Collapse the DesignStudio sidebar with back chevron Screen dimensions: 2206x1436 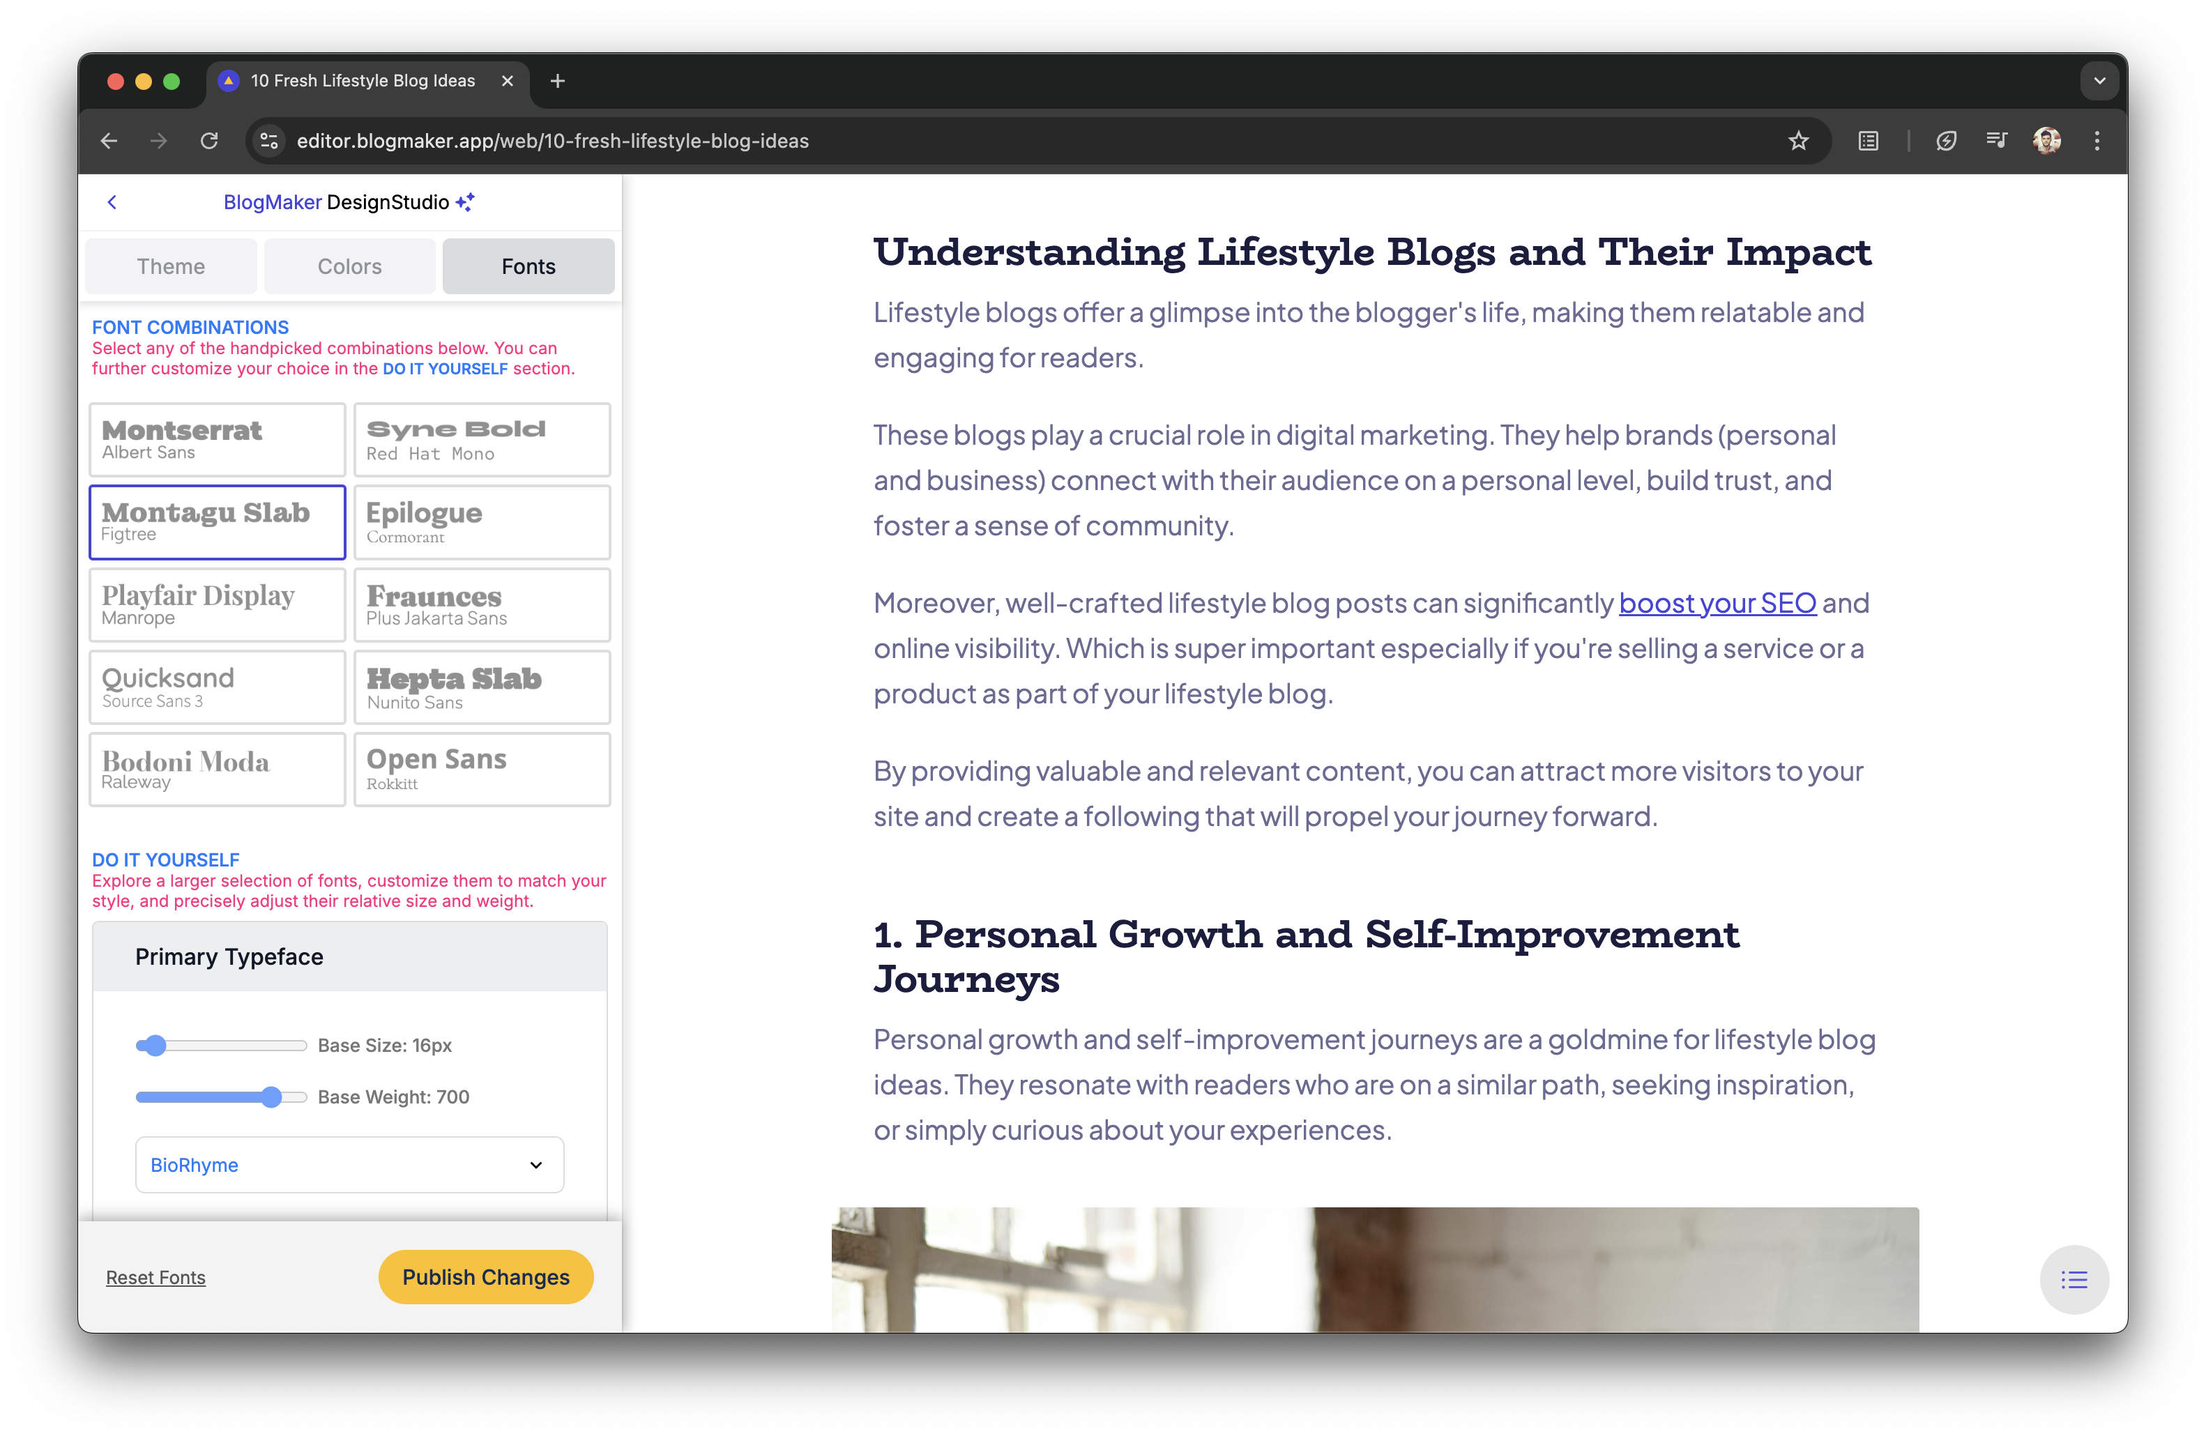point(112,201)
